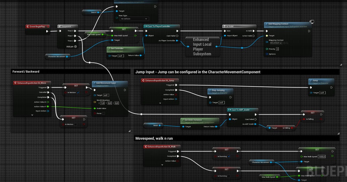Open the New Type No Collision dropdown

coord(134,19)
